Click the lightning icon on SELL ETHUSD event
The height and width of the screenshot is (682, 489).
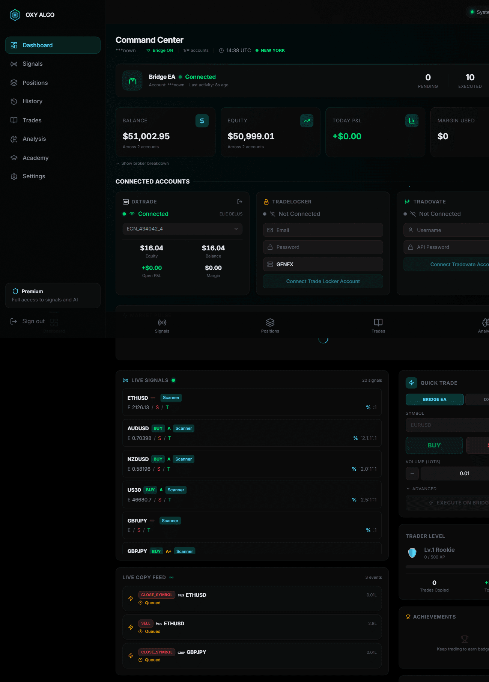tap(131, 627)
